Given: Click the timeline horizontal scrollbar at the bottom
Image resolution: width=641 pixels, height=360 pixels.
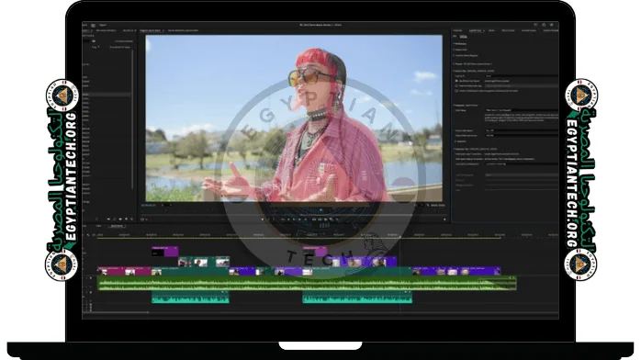Looking at the screenshot, I should 116,312.
